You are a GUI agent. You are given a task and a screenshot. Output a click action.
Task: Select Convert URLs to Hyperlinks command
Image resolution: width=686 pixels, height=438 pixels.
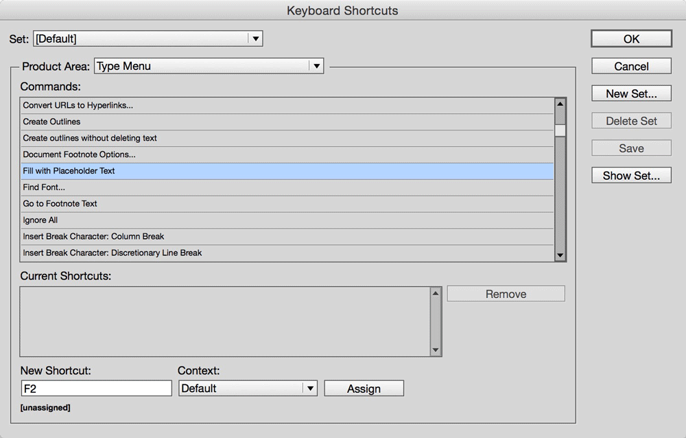pos(78,105)
